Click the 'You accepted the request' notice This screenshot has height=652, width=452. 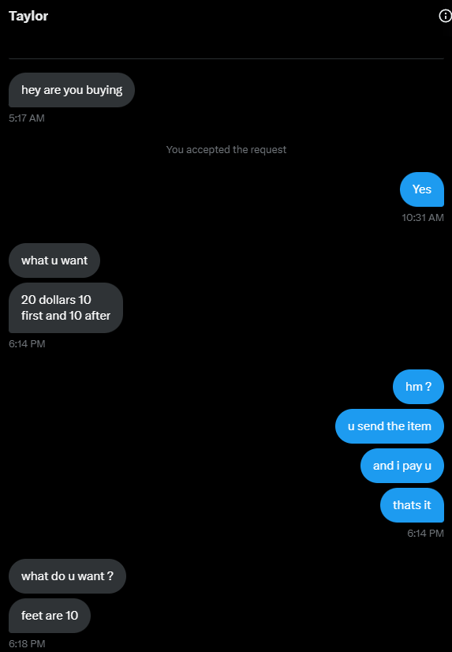226,150
